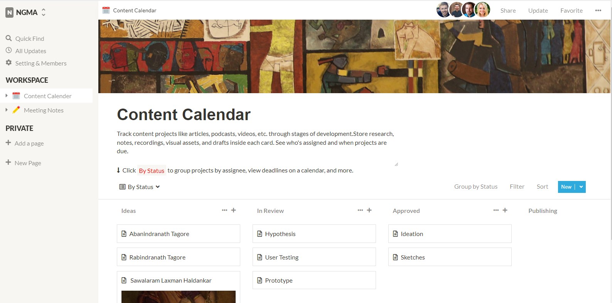Click the All Updates clock icon
Screen dimensions: 612x303
point(8,50)
